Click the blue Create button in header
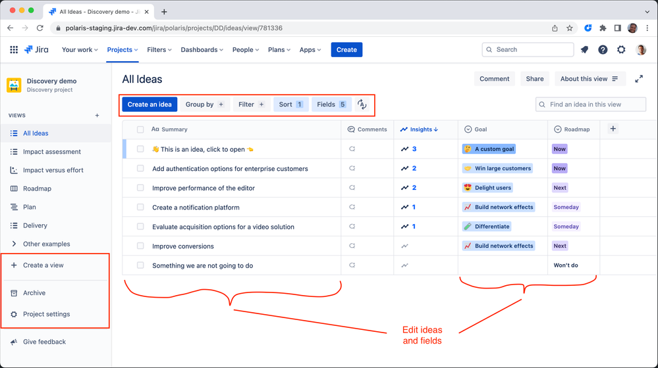Viewport: 658px width, 368px height. pyautogui.click(x=346, y=49)
